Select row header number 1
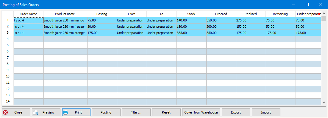328x118 pixels. coord(8,20)
